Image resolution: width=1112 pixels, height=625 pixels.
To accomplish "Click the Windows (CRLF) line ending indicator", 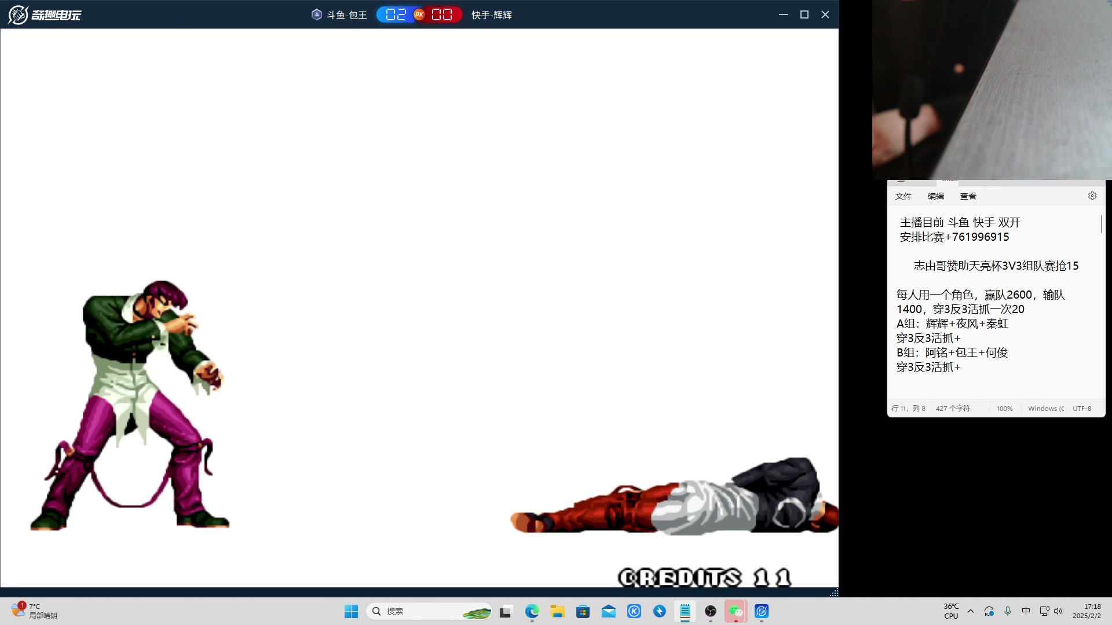I will pyautogui.click(x=1046, y=409).
